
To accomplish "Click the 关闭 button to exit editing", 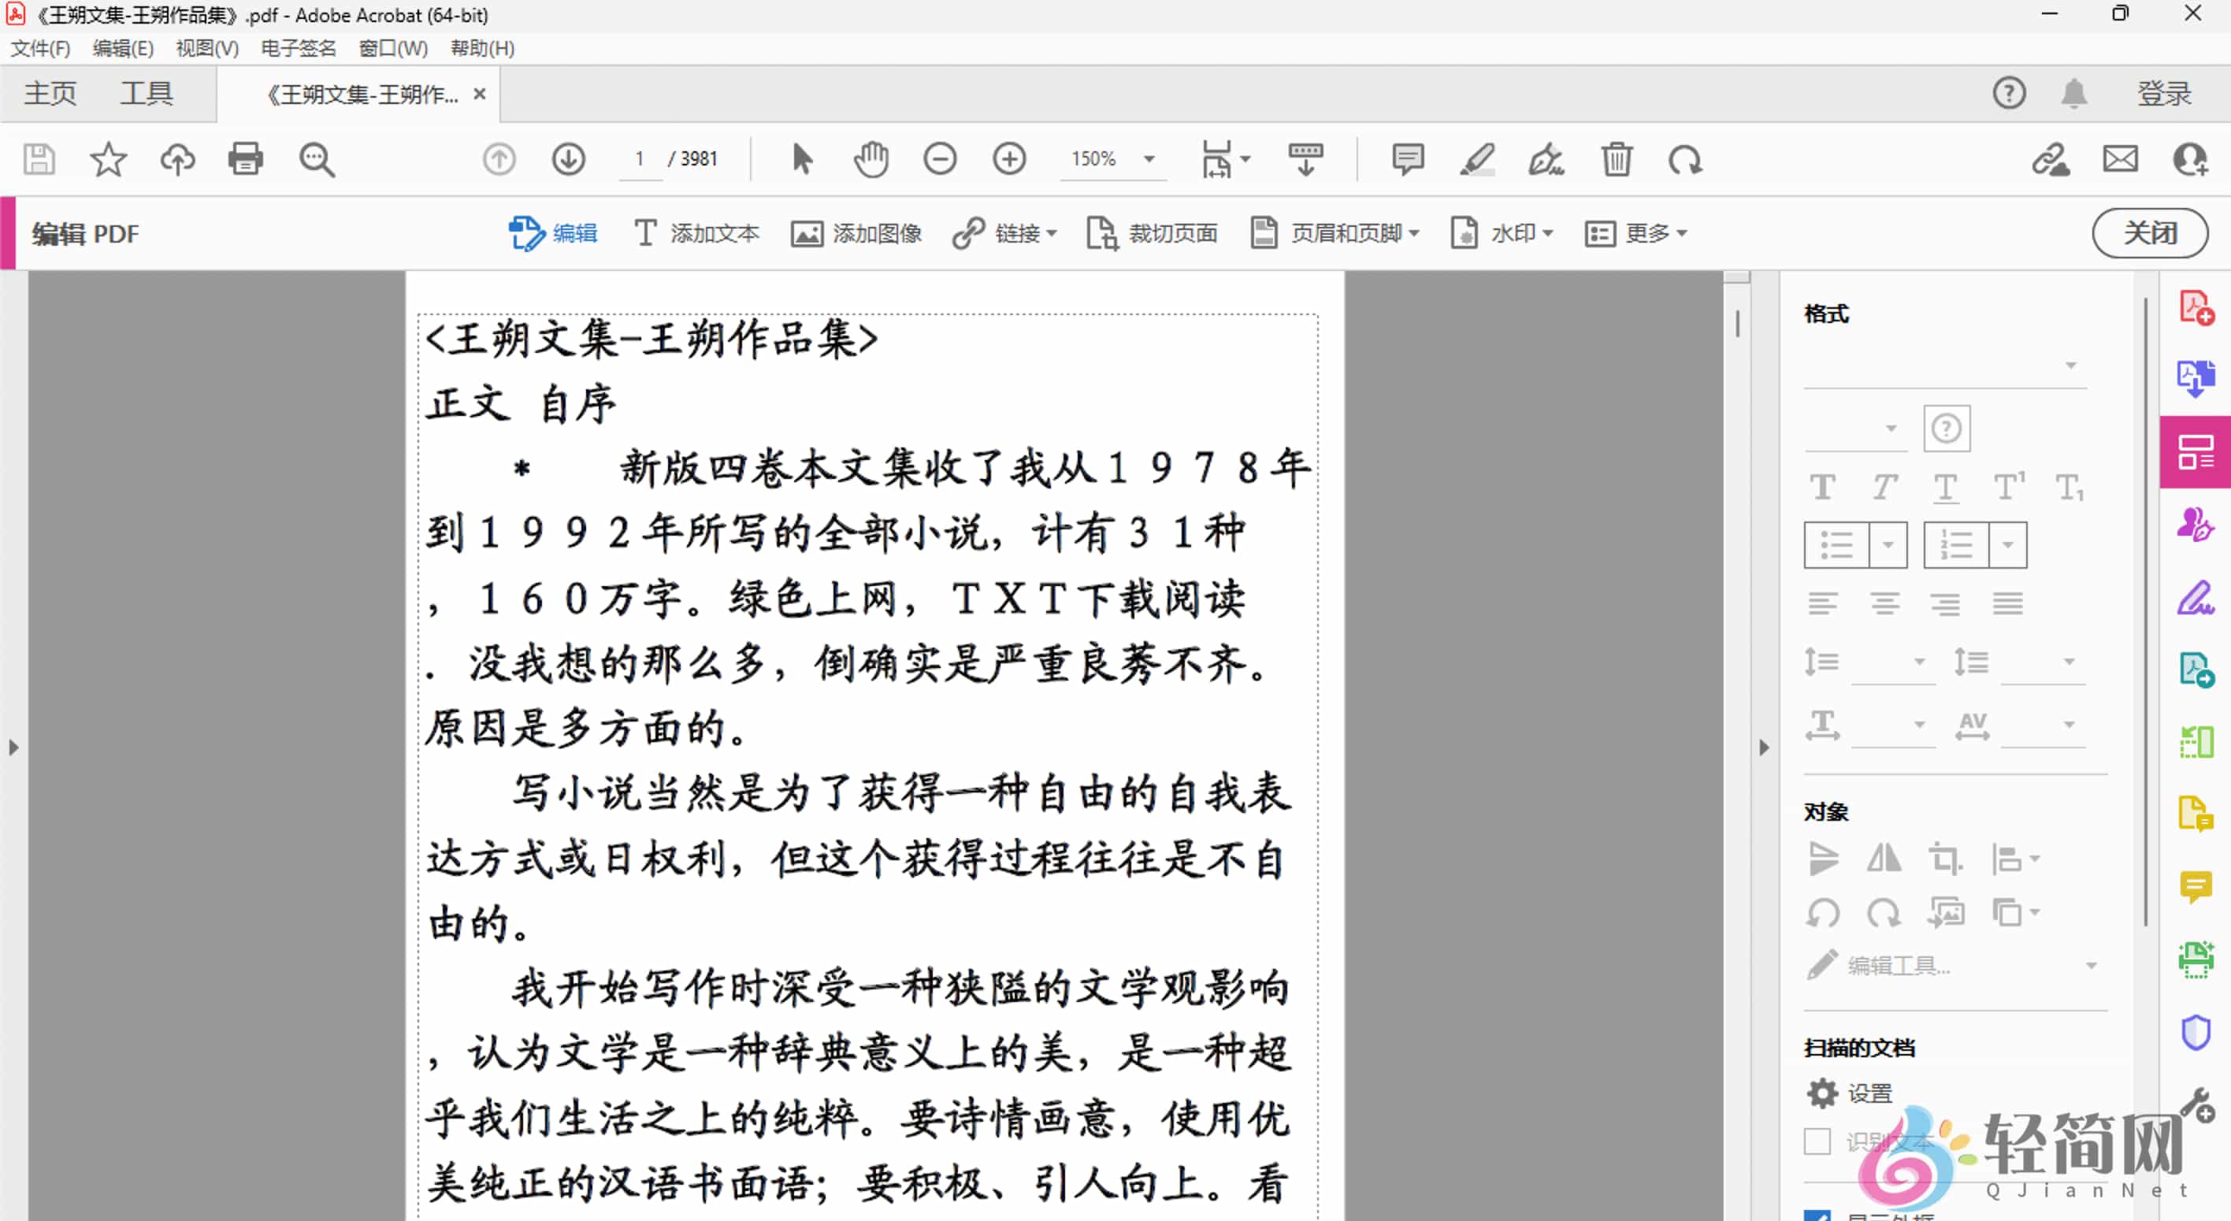I will click(x=2150, y=233).
